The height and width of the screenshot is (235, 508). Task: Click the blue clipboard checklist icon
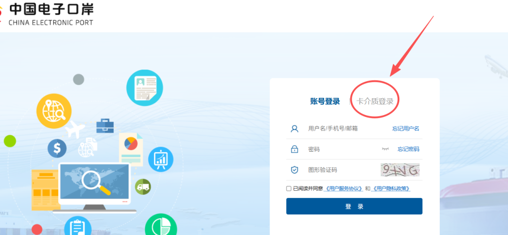(78, 225)
